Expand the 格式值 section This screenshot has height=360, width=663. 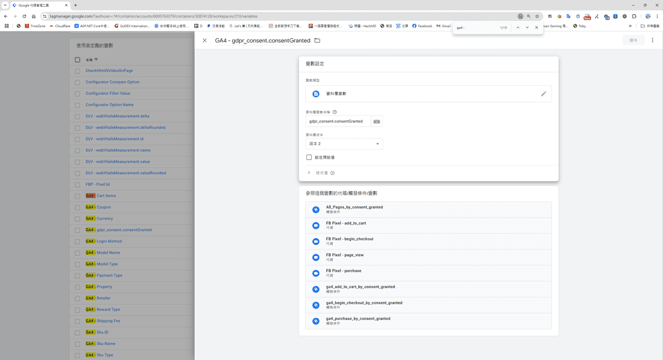pyautogui.click(x=309, y=173)
